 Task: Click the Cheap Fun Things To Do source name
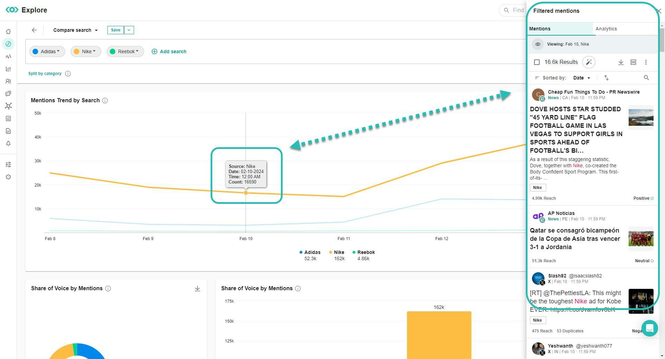594,92
